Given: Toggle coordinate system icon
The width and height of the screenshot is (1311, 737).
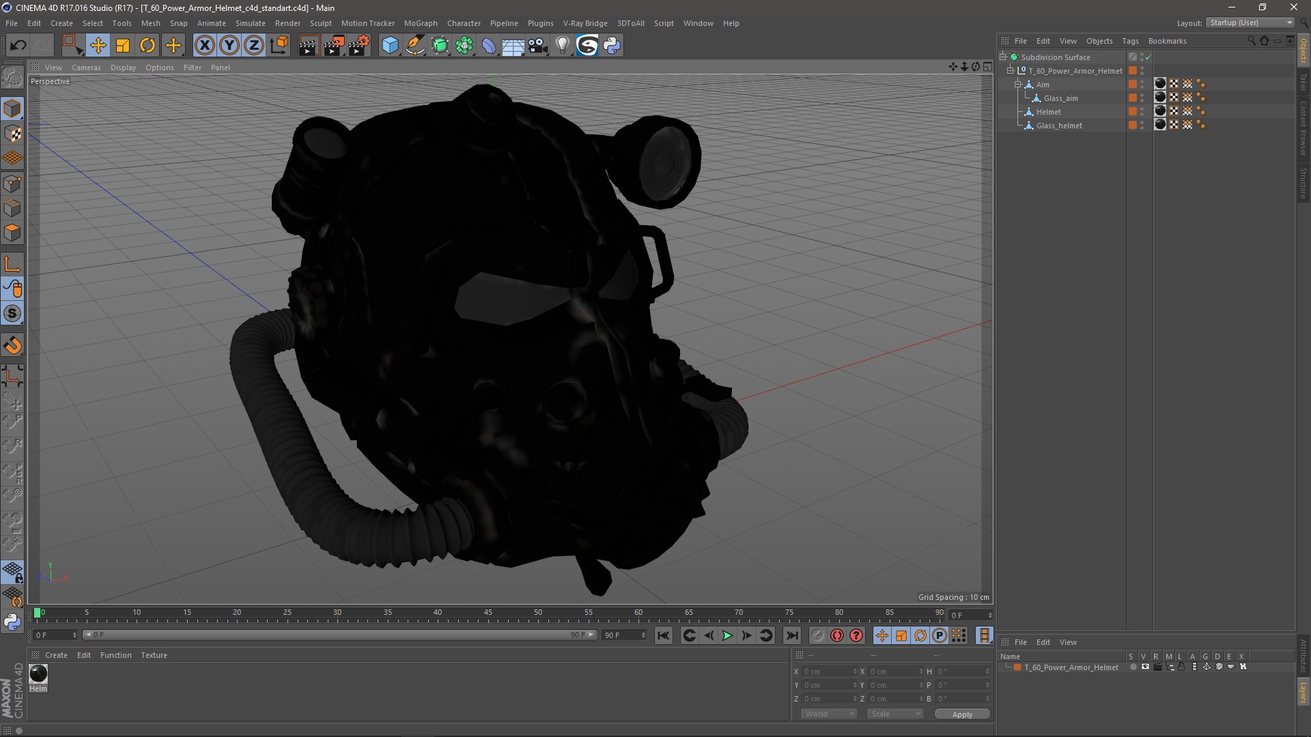Looking at the screenshot, I should click(279, 46).
